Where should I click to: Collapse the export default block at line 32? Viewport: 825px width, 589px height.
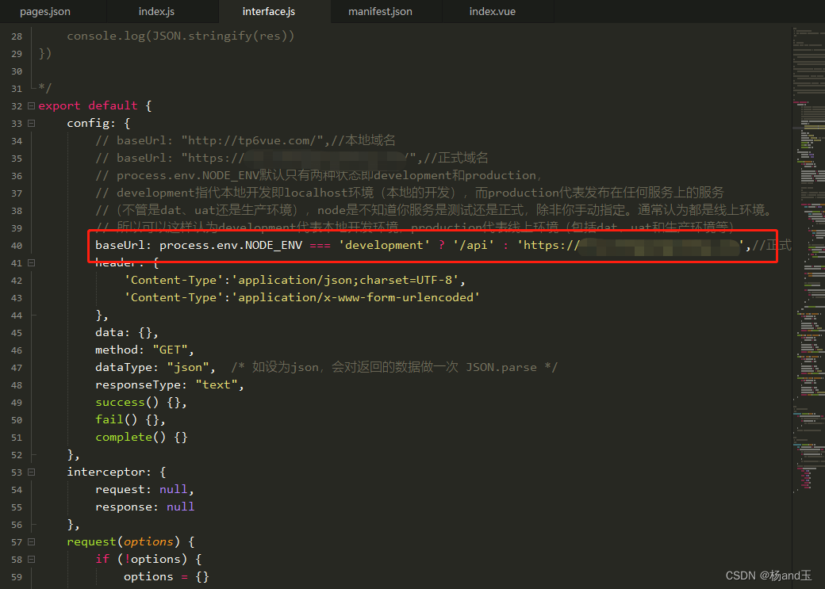click(31, 105)
